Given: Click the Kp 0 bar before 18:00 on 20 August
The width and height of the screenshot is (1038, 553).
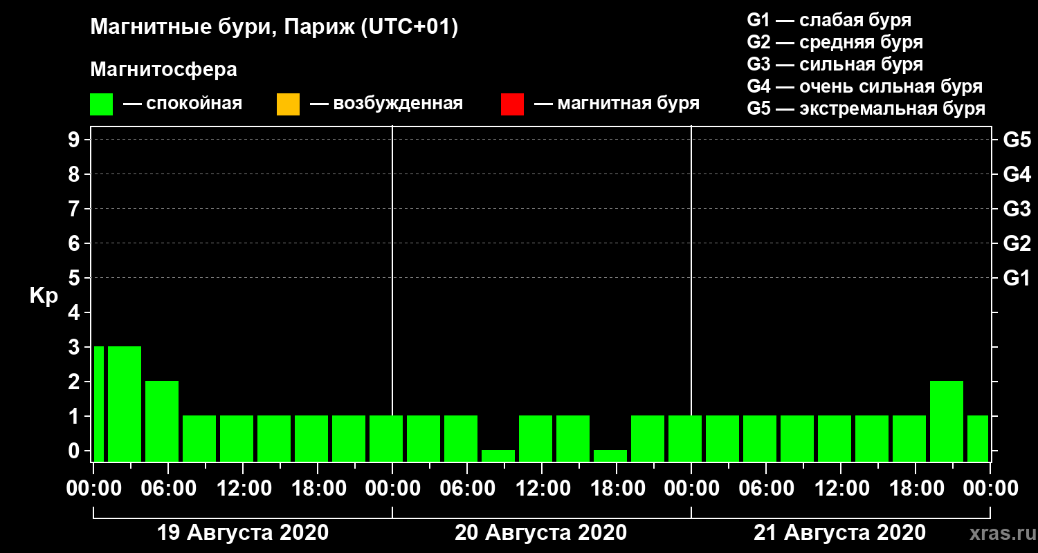Looking at the screenshot, I should (x=610, y=456).
